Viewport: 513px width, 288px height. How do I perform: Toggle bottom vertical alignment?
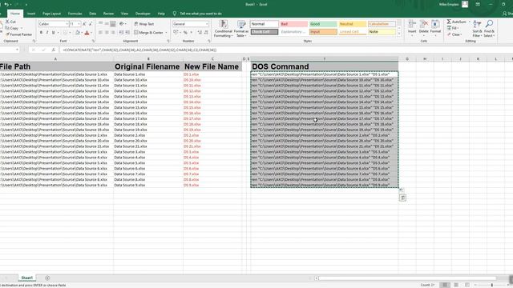point(113,24)
